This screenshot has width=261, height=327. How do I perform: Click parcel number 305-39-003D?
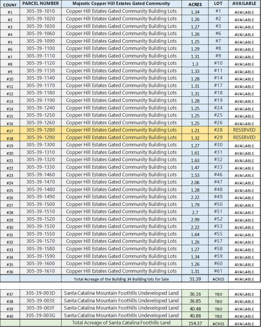41,294
